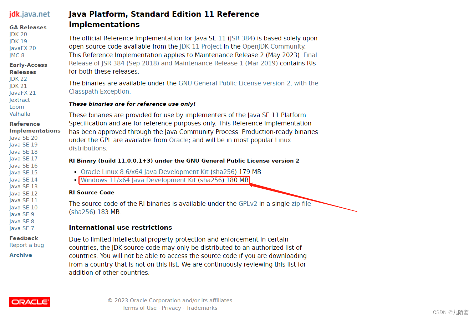Viewport: 474px width, 318px height.
Task: Open Java SE 20 reference implementation
Action: (x=23, y=138)
